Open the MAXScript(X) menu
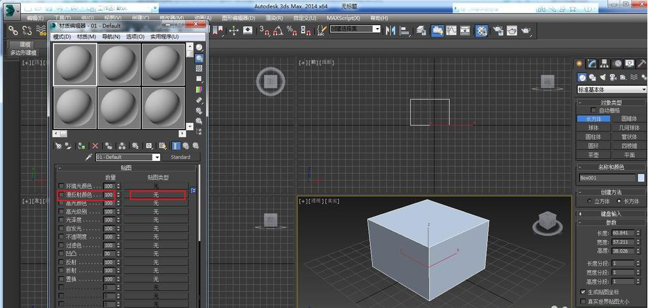This screenshot has height=308, width=648. [x=342, y=18]
